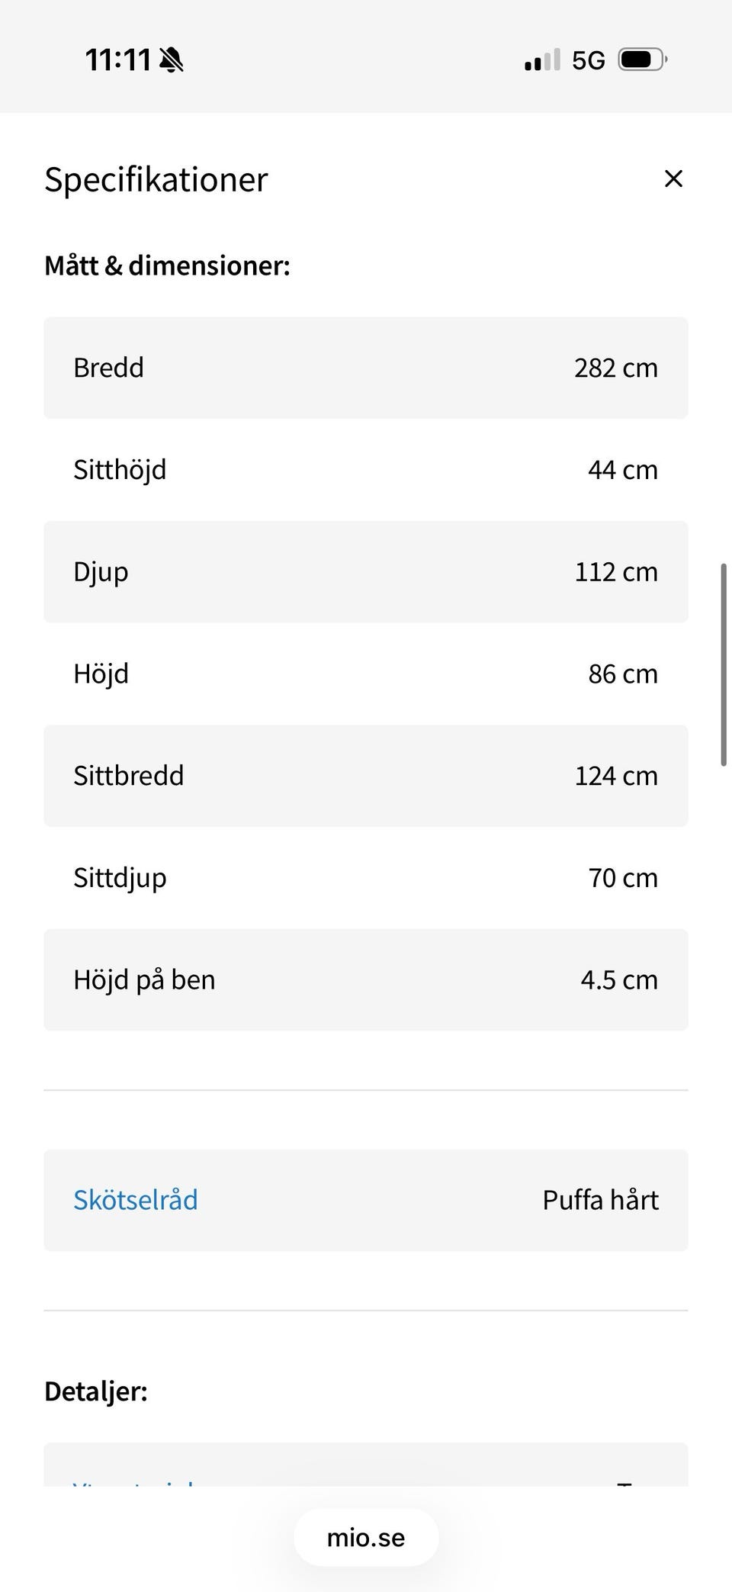Select the Höjd på ben row

(x=366, y=980)
